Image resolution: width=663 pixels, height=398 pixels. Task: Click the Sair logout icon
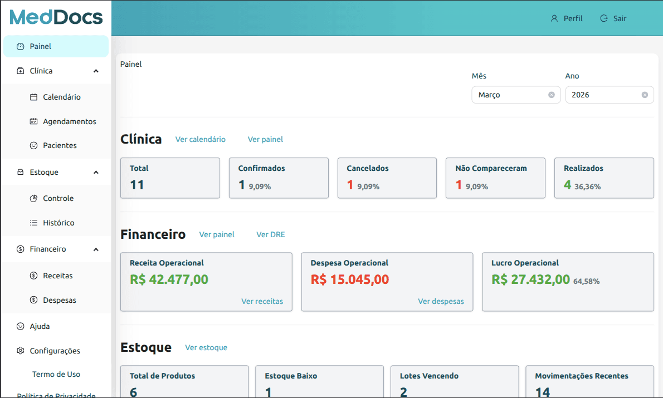[603, 18]
